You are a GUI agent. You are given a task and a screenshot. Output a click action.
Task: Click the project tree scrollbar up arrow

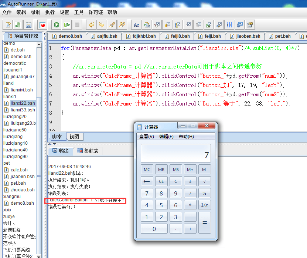coord(38,44)
